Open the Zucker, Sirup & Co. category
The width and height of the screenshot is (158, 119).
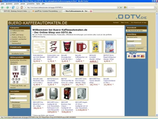(19, 37)
